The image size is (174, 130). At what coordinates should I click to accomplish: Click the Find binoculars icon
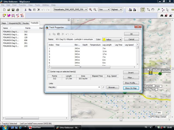click(x=161, y=15)
